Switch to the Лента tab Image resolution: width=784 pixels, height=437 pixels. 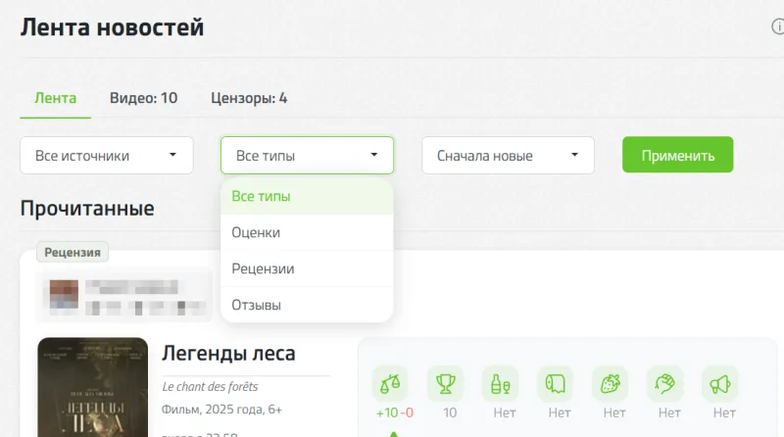pos(56,98)
